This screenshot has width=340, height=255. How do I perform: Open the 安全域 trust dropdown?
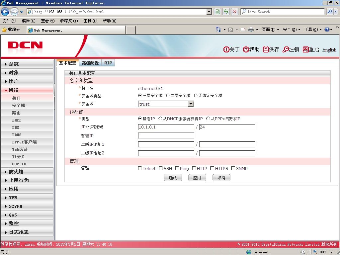(x=191, y=104)
